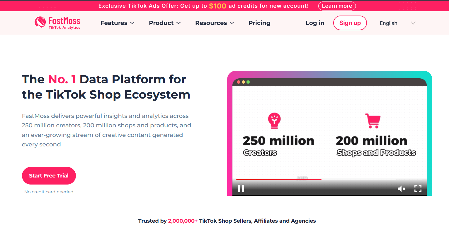Select the English language text field
This screenshot has width=449, height=230.
389,23
